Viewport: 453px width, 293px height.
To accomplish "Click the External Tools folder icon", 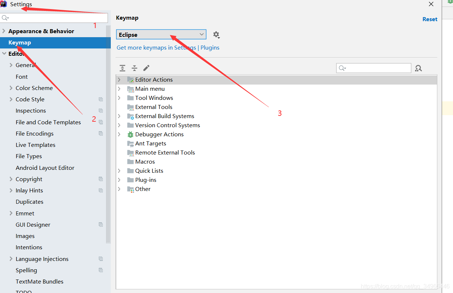I will [130, 107].
